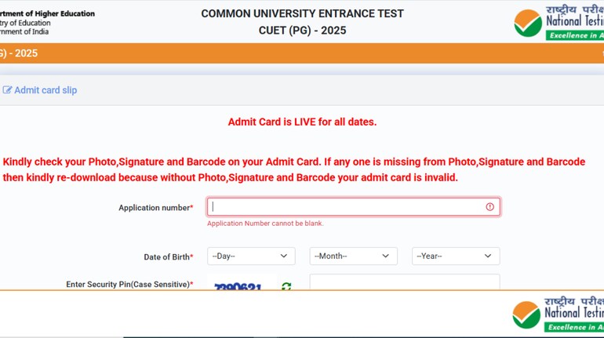The image size is (604, 338).
Task: Open the Admit card slip tab
Action: coord(45,90)
